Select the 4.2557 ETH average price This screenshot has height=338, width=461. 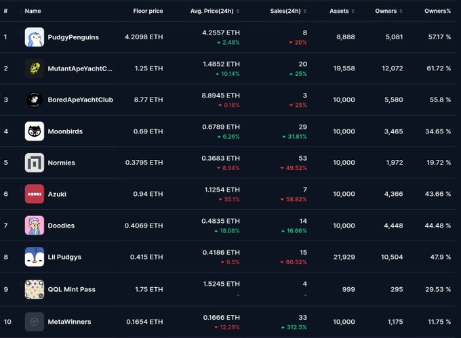click(x=221, y=33)
